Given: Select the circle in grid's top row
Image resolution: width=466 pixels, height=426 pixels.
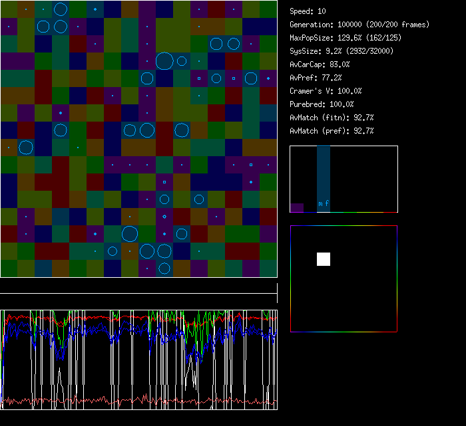Looking at the screenshot, I should point(61,9).
